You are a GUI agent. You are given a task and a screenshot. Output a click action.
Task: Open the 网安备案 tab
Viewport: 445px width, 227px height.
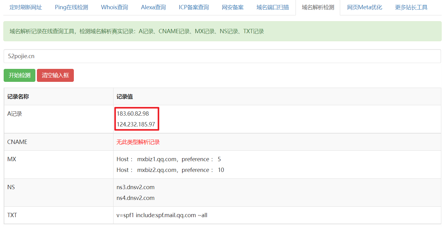click(233, 7)
